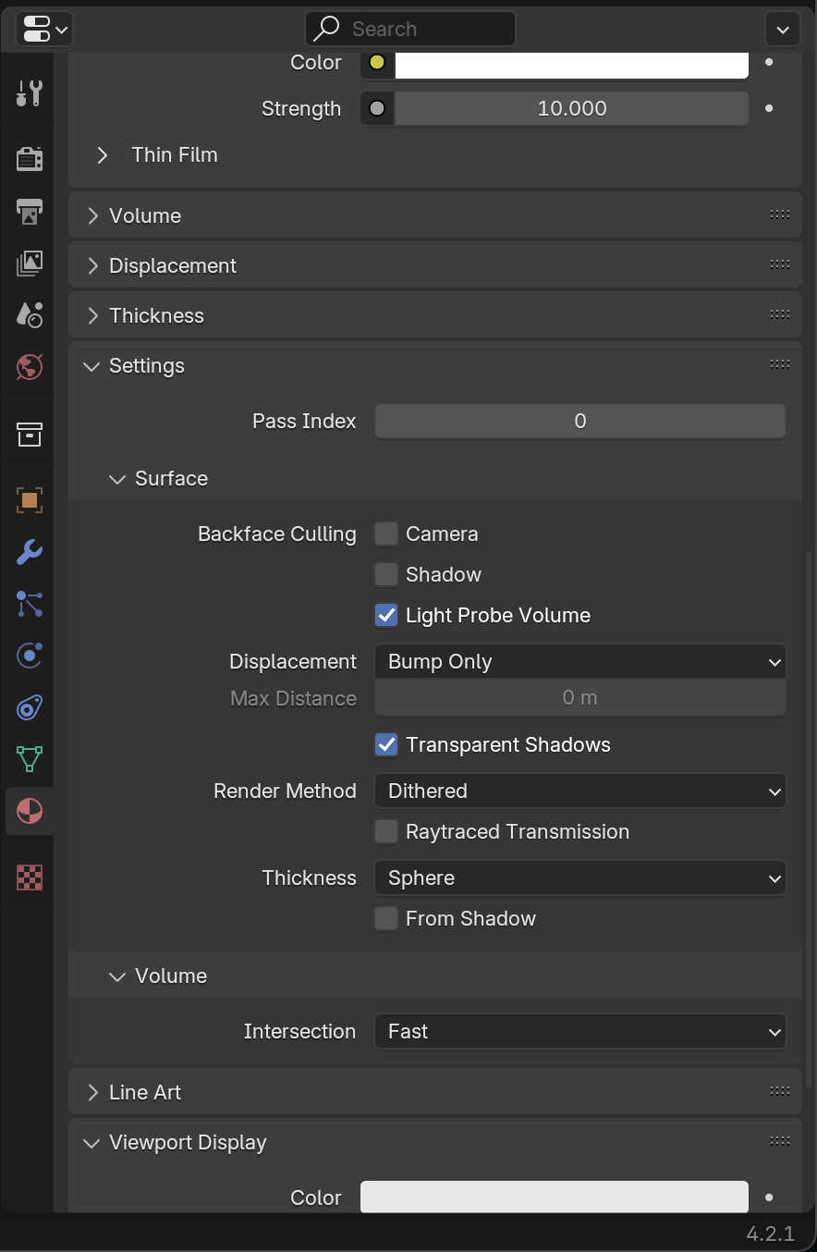Click the editor type selector button
Image resolution: width=817 pixels, height=1252 pixels.
click(43, 30)
